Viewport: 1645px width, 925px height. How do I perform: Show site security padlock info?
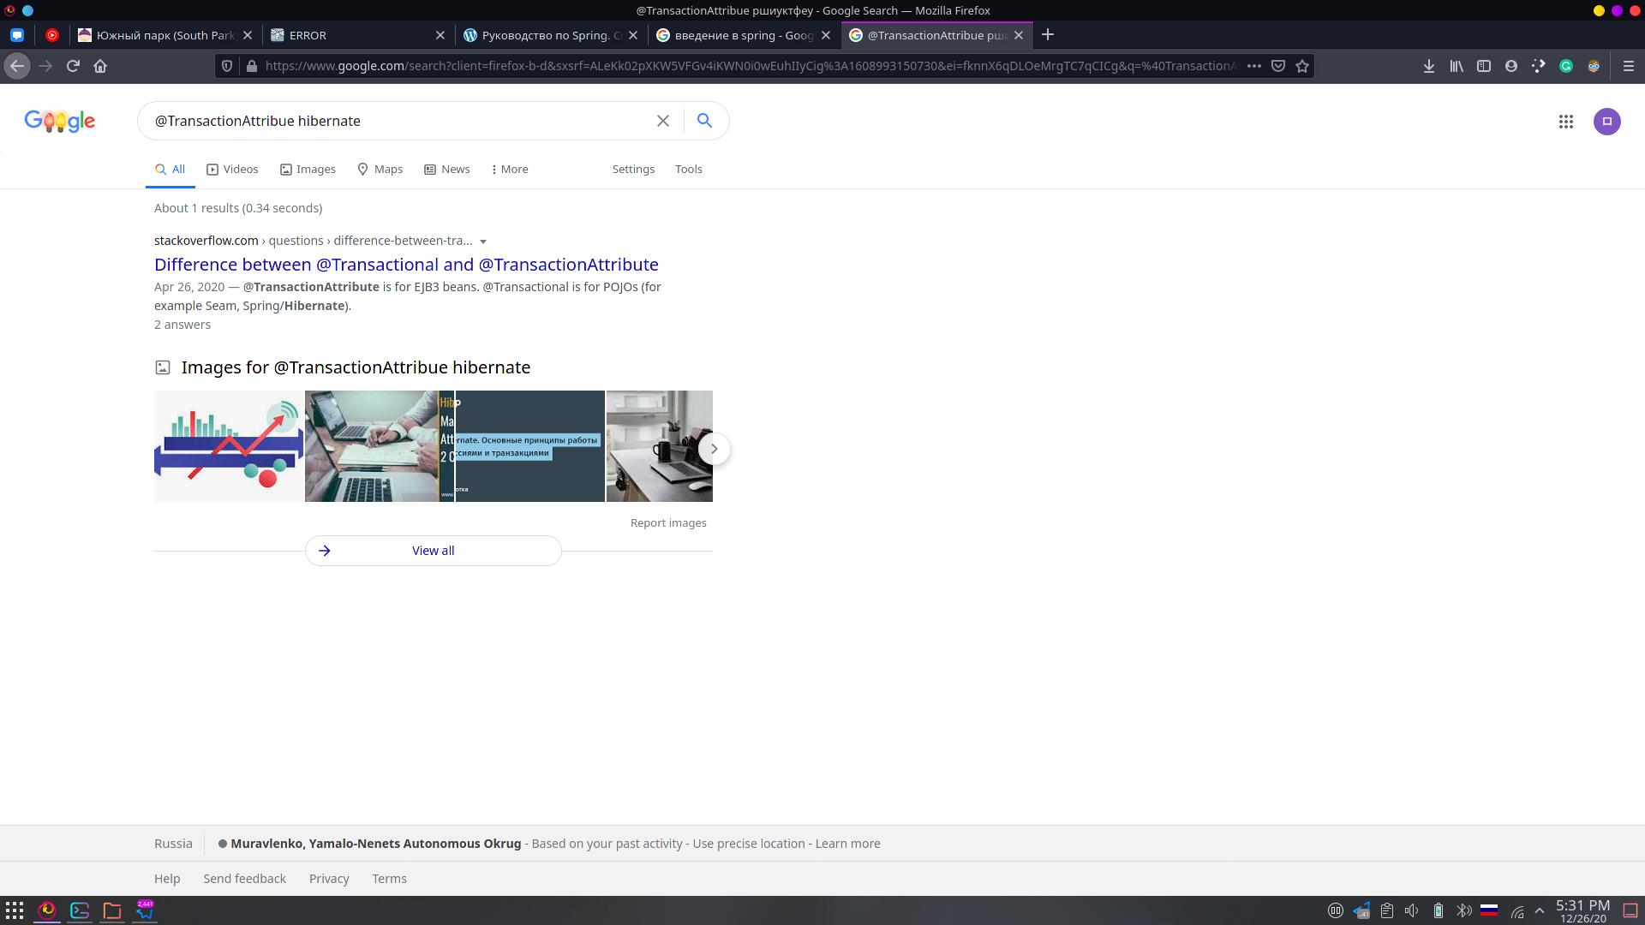click(x=252, y=66)
